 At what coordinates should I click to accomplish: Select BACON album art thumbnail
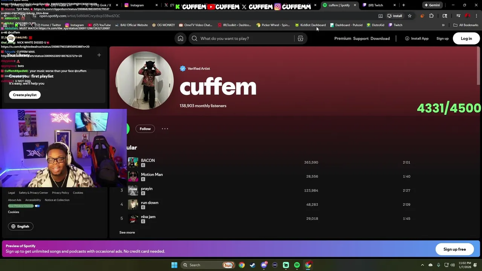pos(133,162)
